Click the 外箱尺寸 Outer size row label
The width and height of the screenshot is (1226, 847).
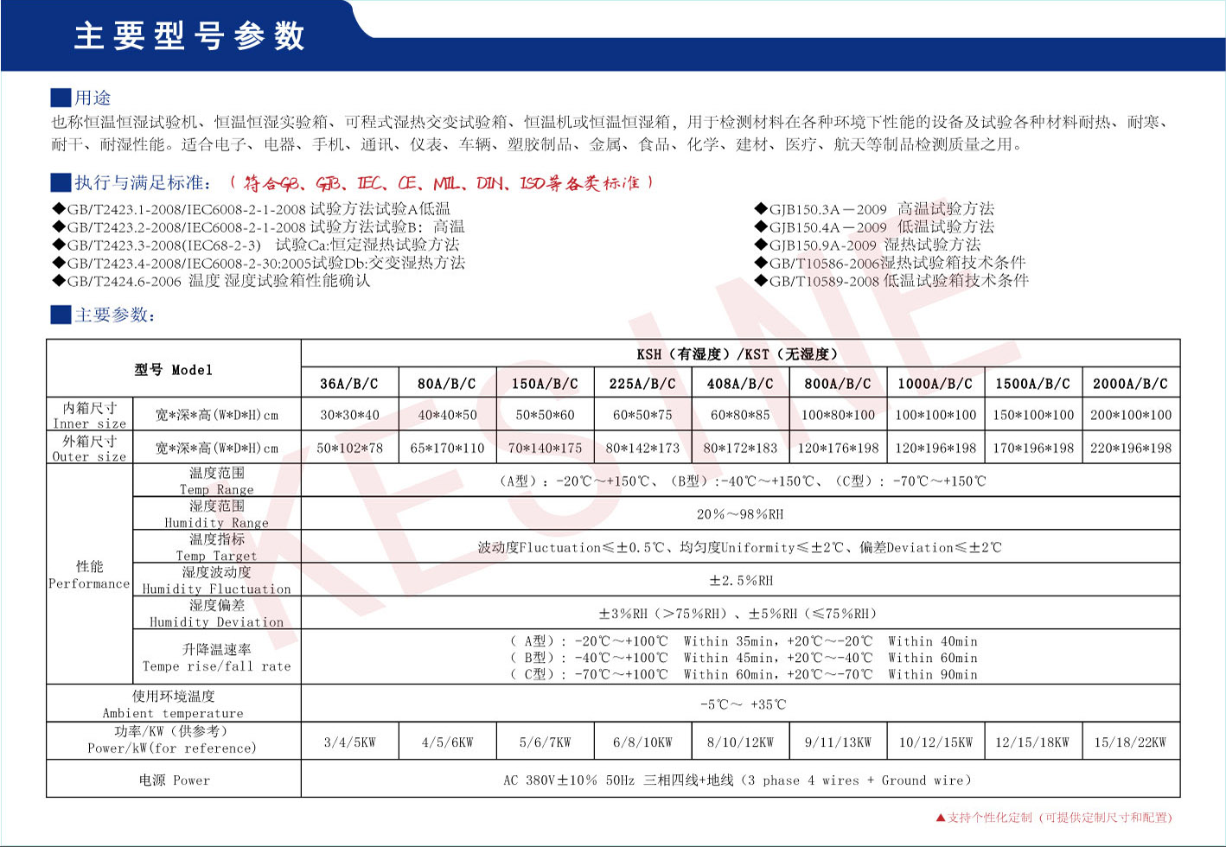pyautogui.click(x=89, y=448)
